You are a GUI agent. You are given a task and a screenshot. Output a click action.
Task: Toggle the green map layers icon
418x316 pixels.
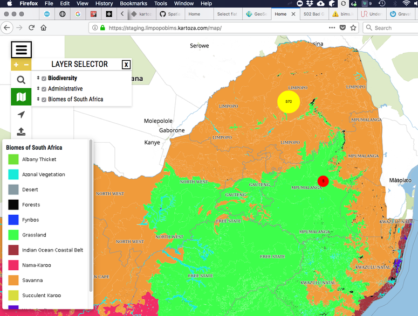click(x=21, y=97)
